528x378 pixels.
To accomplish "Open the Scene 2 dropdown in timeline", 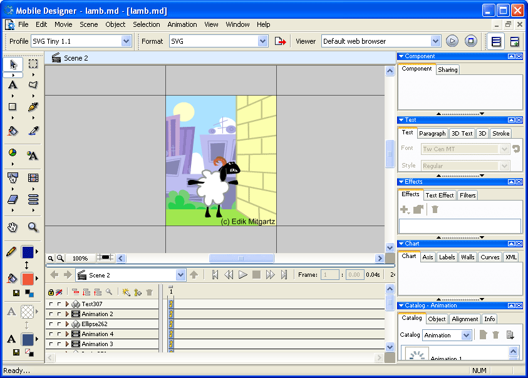I will click(180, 275).
